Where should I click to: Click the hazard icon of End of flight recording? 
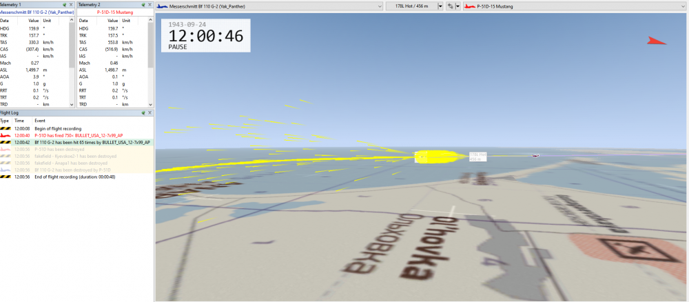5,177
